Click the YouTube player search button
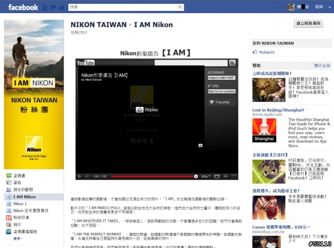Viewport: 334px width, 248px height. [232, 63]
